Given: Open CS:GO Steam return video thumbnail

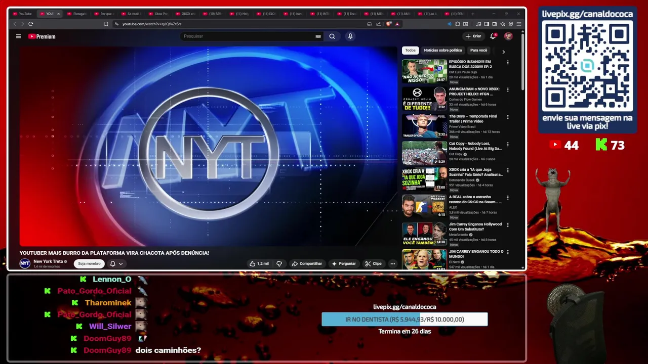Looking at the screenshot, I should [424, 206].
